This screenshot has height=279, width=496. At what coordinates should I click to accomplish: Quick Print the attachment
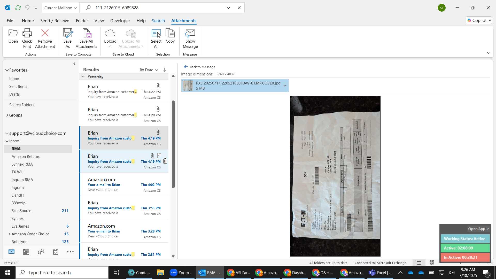[27, 38]
